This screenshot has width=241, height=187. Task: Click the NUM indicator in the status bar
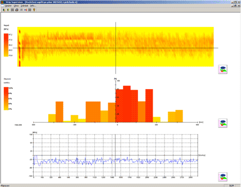pyautogui.click(x=232, y=186)
